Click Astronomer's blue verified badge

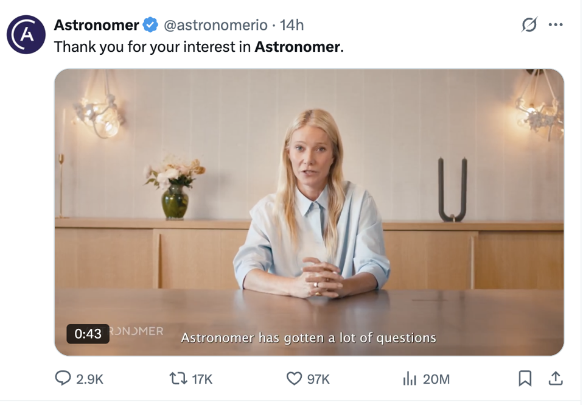click(149, 25)
